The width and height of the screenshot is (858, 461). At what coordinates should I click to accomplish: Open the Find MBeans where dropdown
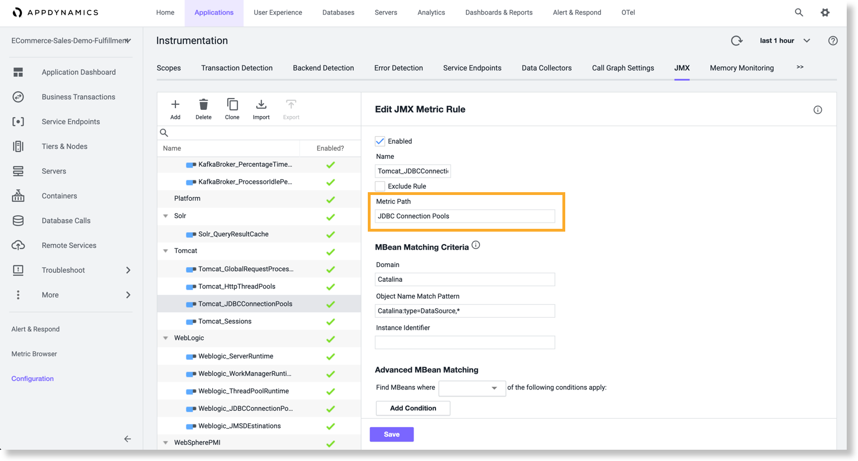pos(472,388)
